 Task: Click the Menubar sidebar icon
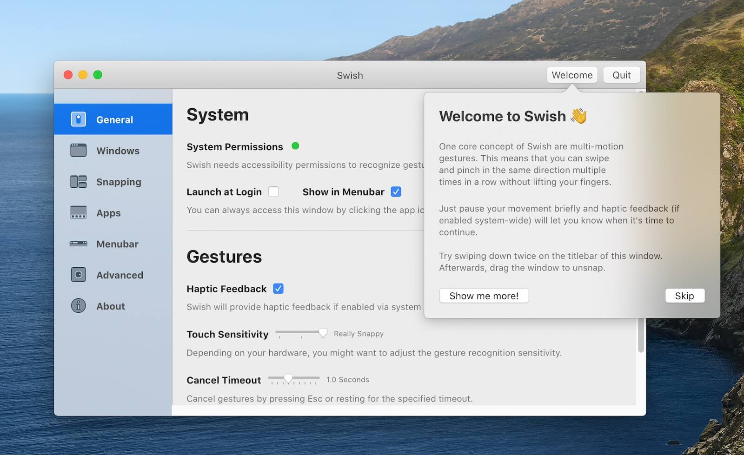pos(78,244)
